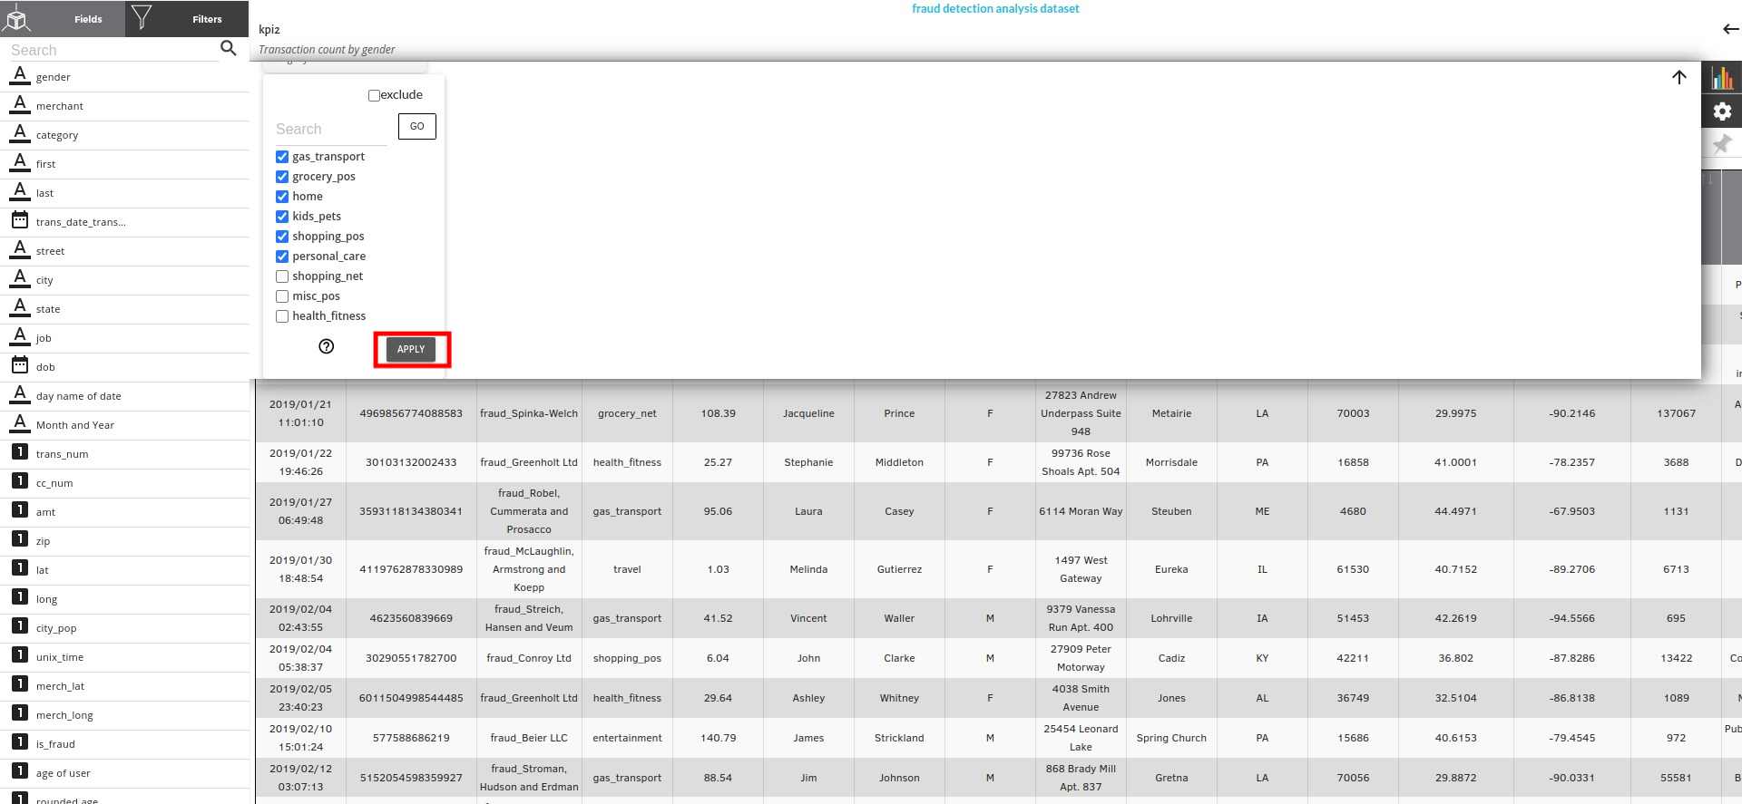Viewport: 1742px width, 804px height.
Task: Click the cube Fields icon
Action: [x=17, y=17]
